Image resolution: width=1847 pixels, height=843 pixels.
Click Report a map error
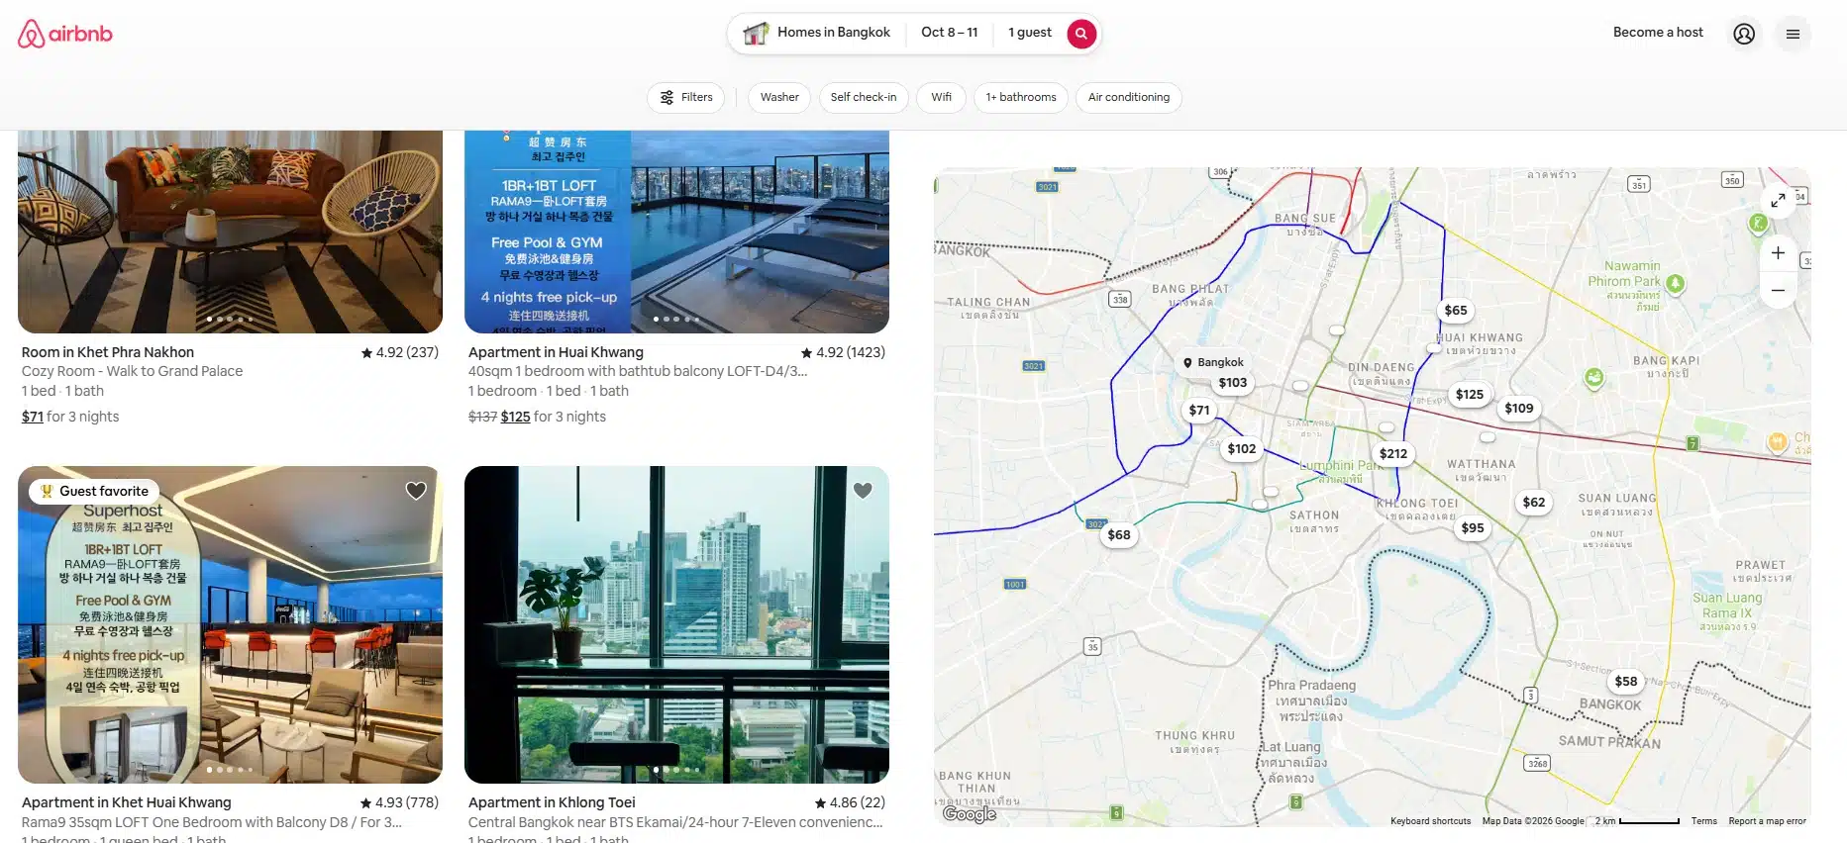pyautogui.click(x=1767, y=821)
